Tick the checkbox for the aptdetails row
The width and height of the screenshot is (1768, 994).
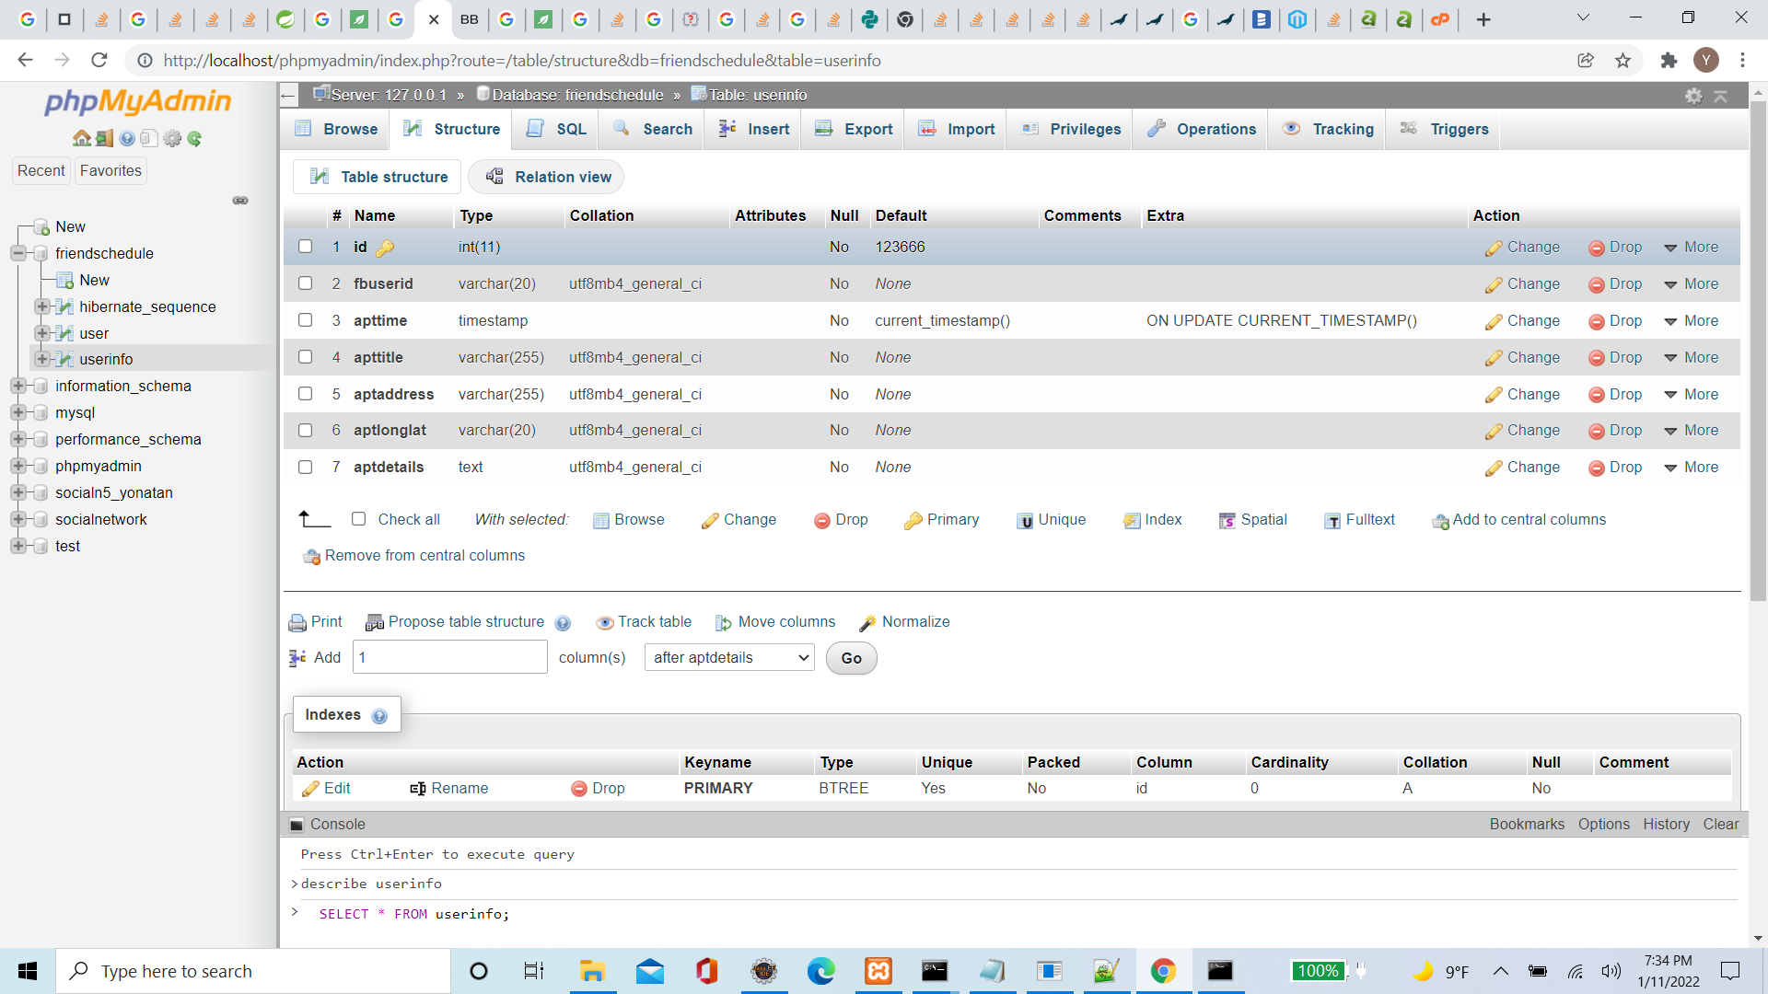tap(305, 468)
